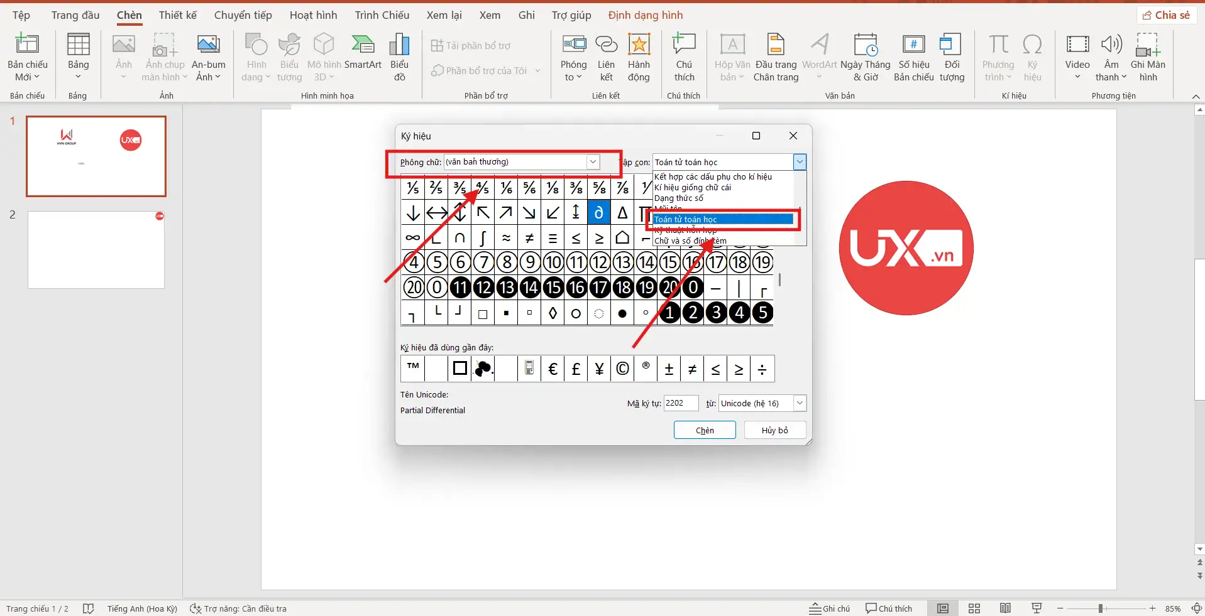The width and height of the screenshot is (1205, 616).
Task: Select slide 2 thumbnail
Action: tap(96, 250)
